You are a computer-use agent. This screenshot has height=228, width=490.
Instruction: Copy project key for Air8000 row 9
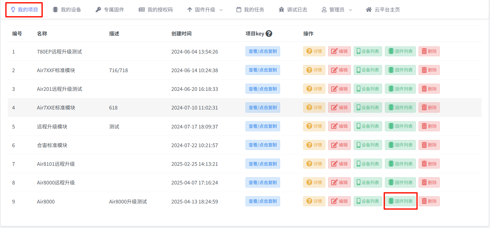point(263,201)
